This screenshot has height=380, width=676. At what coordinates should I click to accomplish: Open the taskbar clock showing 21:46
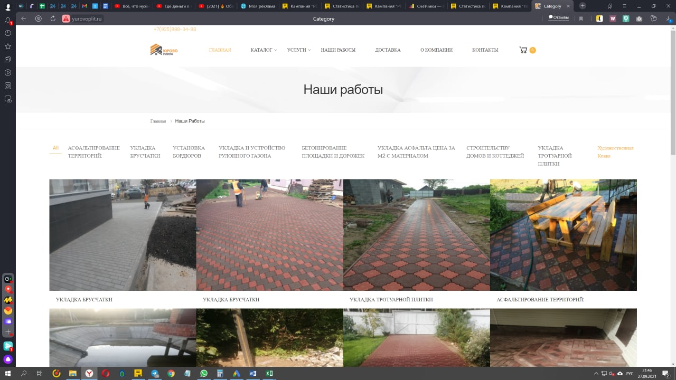646,374
